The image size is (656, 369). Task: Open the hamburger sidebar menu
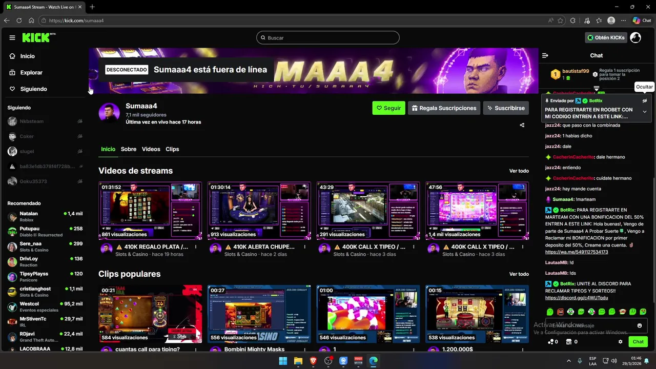[x=12, y=37]
